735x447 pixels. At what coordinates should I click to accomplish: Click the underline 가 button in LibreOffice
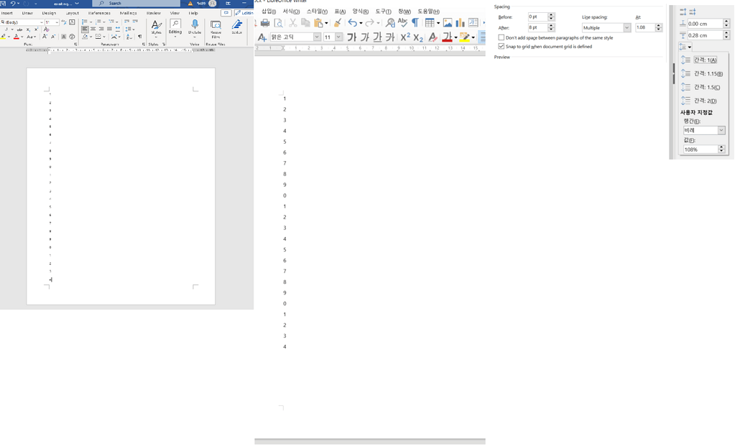coord(377,37)
